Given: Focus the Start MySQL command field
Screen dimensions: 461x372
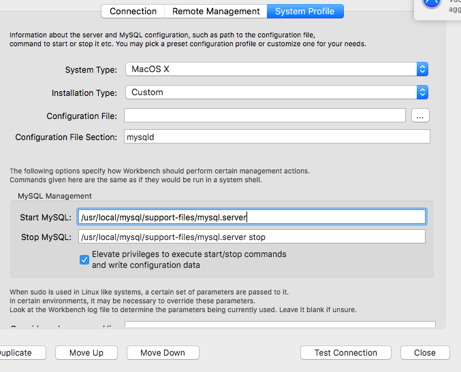Looking at the screenshot, I should tap(252, 217).
